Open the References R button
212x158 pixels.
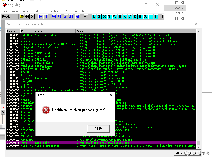(145, 17)
